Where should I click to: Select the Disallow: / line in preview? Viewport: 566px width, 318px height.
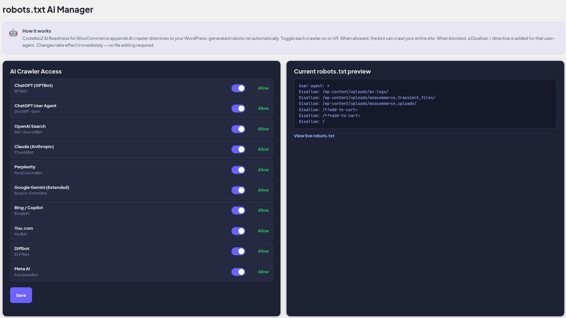[311, 121]
